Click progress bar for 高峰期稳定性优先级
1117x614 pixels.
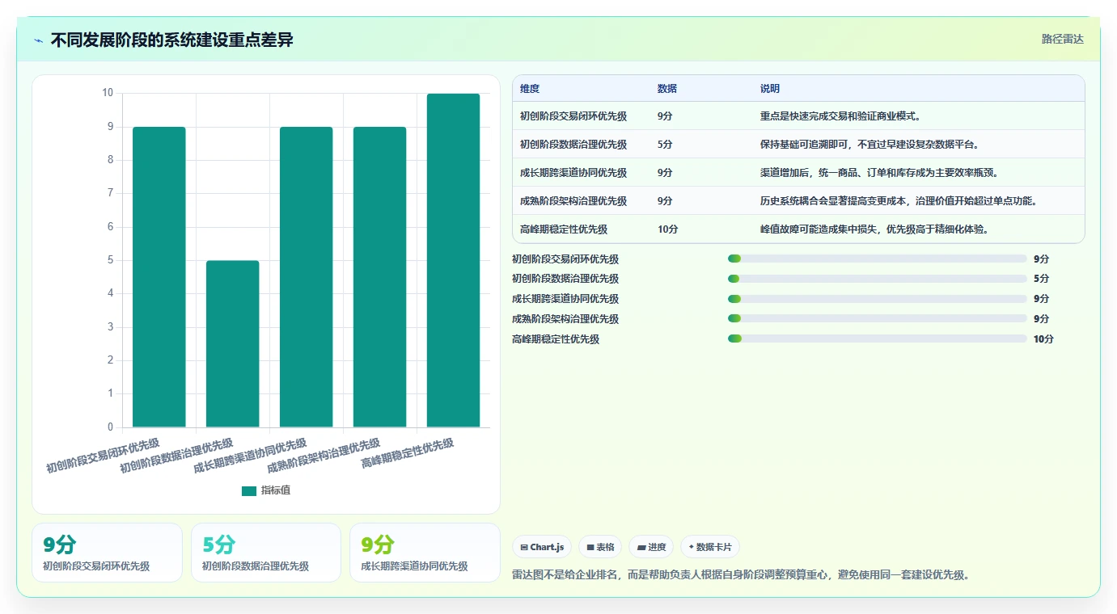877,339
